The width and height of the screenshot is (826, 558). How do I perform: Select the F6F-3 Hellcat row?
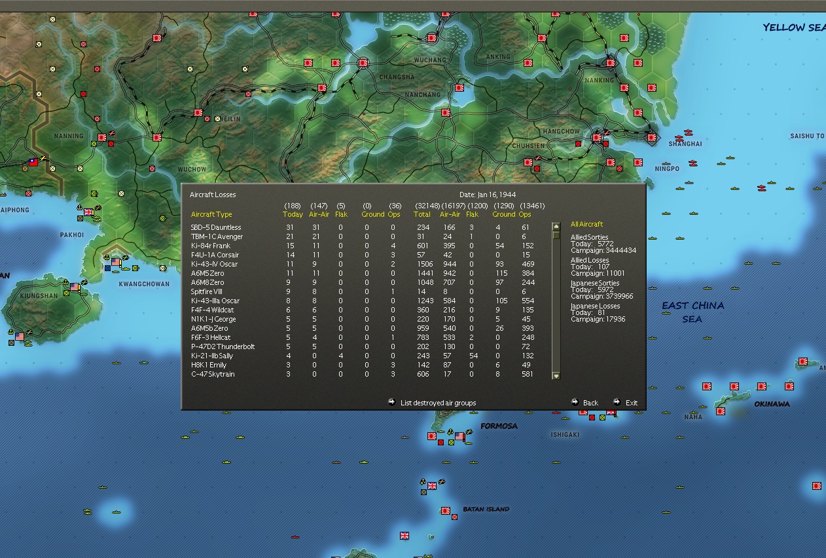coord(363,337)
